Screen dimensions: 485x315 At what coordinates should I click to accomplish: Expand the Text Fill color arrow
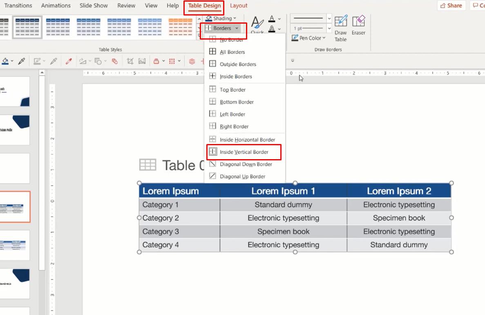point(279,19)
